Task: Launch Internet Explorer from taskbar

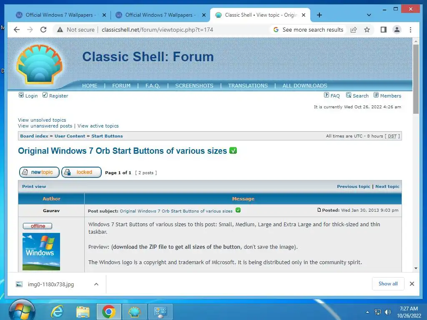Action: 57,312
